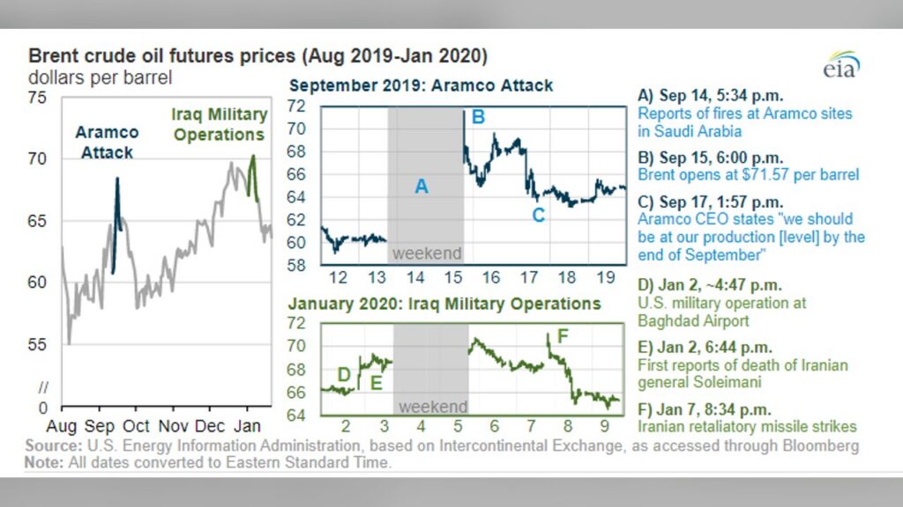Click the Source attribution line
The image size is (903, 507).
[x=442, y=446]
